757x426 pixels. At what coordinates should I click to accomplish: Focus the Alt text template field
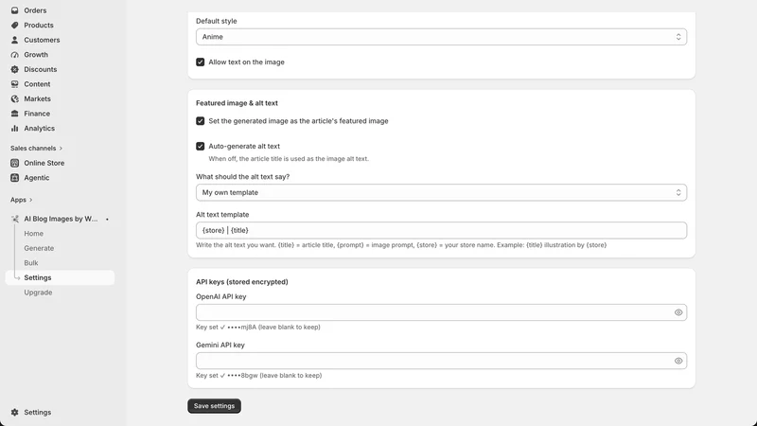pyautogui.click(x=441, y=230)
